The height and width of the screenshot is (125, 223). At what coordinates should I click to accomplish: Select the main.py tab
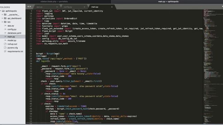(95, 7)
